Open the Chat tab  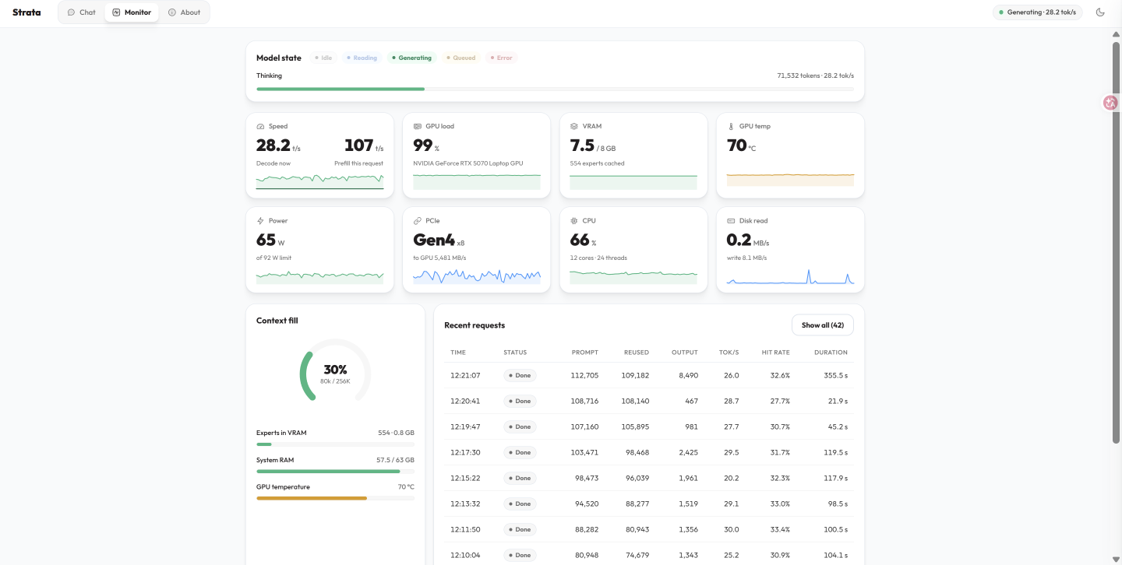pyautogui.click(x=82, y=12)
